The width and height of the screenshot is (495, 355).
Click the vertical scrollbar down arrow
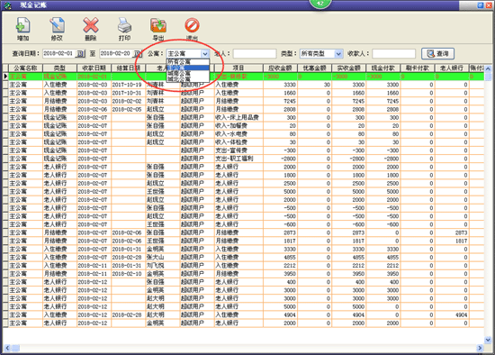click(x=488, y=340)
